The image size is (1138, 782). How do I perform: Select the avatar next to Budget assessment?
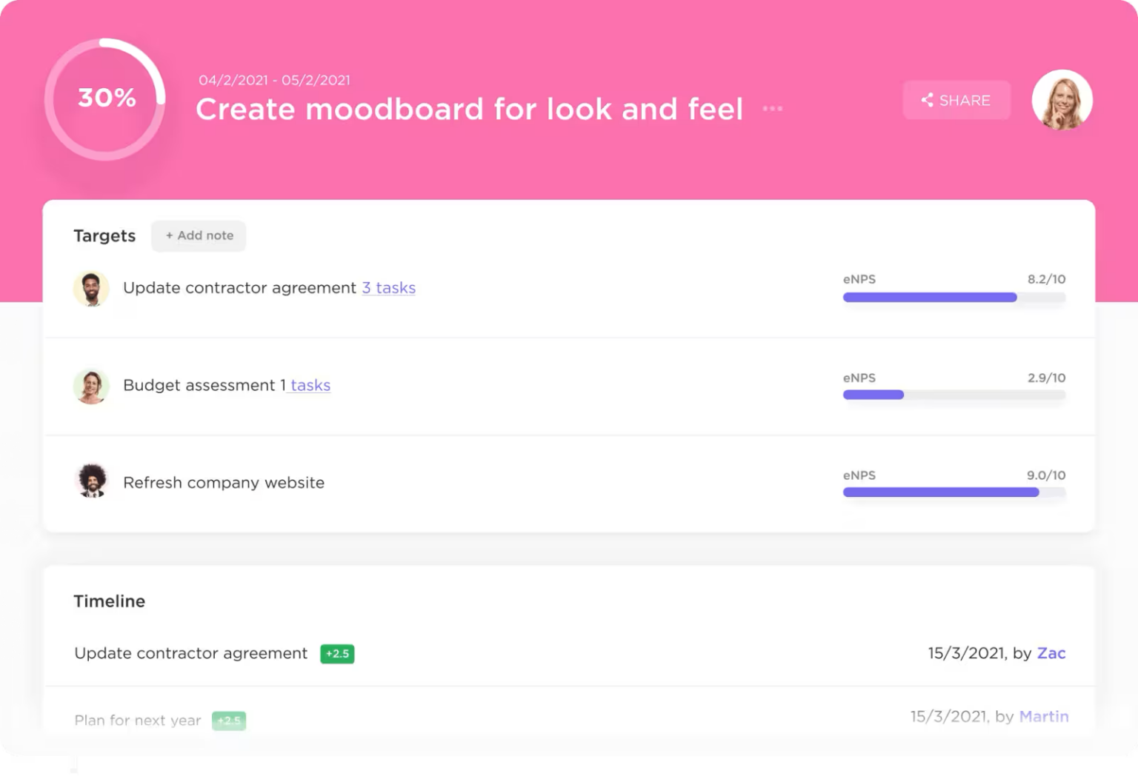tap(91, 386)
